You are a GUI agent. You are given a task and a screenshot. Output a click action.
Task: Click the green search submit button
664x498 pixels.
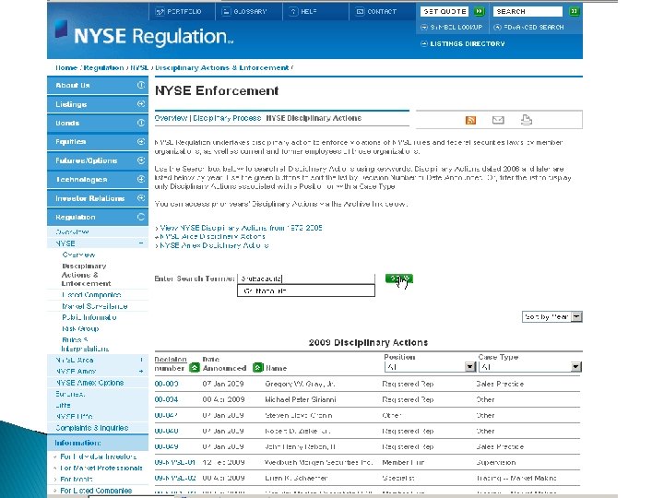coord(399,279)
